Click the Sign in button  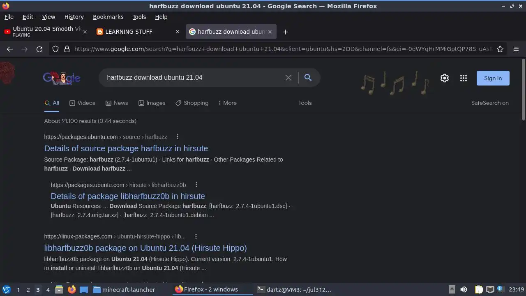[493, 78]
